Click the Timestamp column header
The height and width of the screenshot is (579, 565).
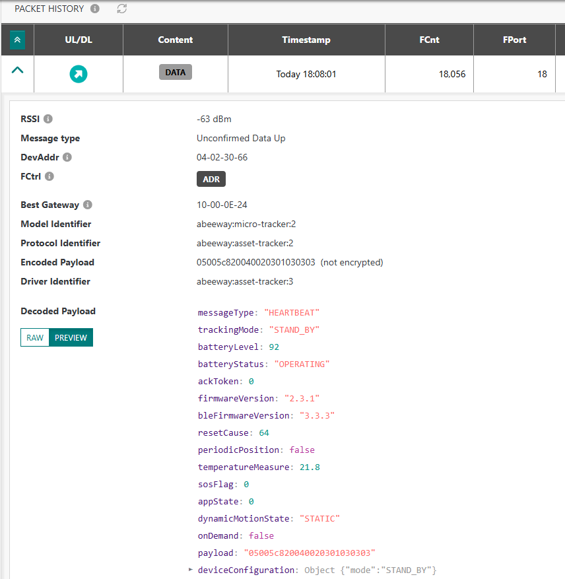click(306, 40)
